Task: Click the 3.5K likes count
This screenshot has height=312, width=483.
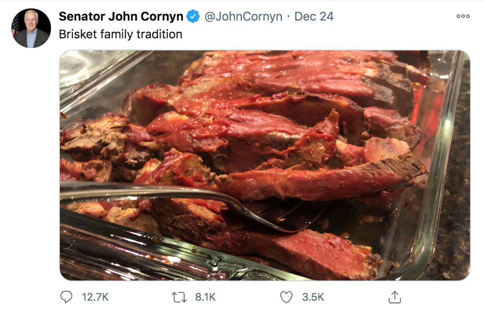Action: [313, 297]
